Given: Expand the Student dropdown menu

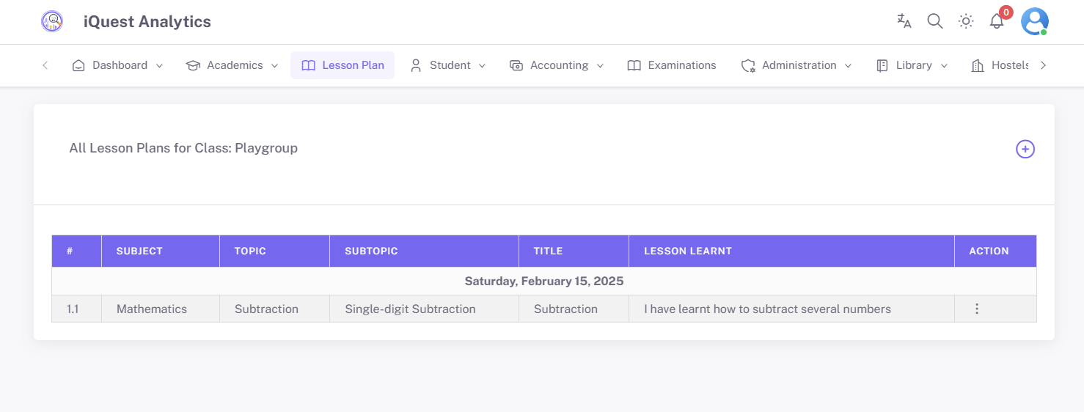Looking at the screenshot, I should point(447,65).
